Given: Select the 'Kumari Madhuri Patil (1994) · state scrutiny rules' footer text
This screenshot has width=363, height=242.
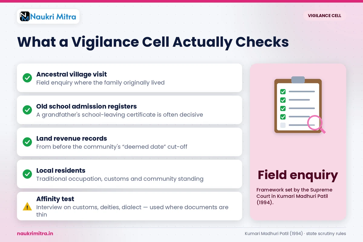Looking at the screenshot, I should [295, 234].
